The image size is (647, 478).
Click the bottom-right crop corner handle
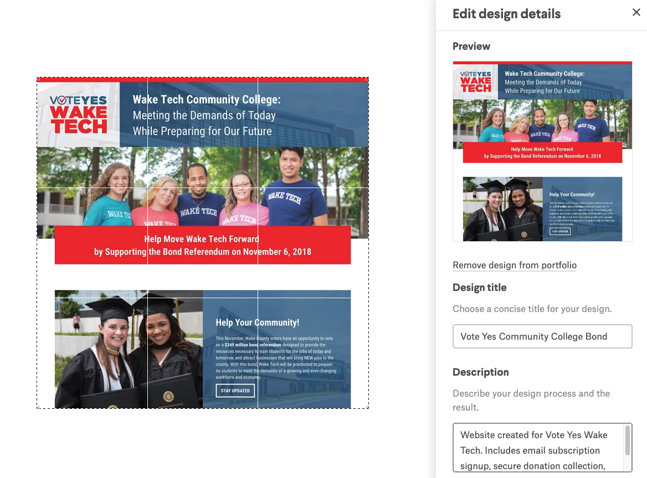point(368,408)
